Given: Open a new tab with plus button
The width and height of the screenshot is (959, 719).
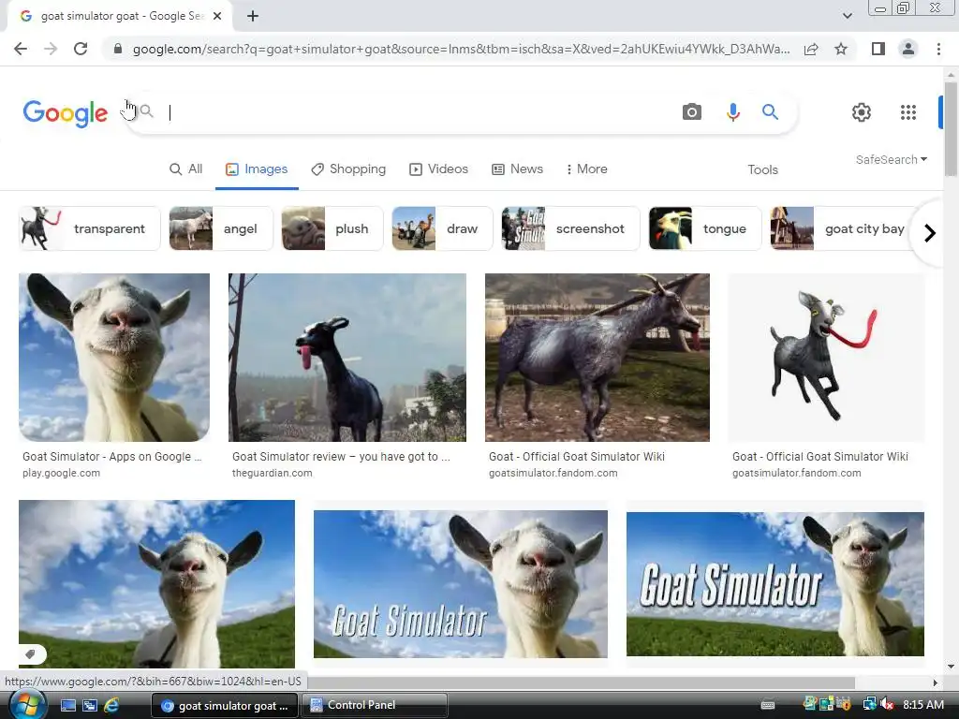Looking at the screenshot, I should (x=253, y=17).
